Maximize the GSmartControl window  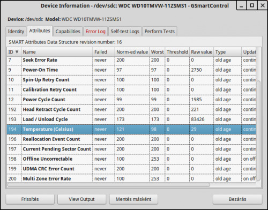pos(252,5)
